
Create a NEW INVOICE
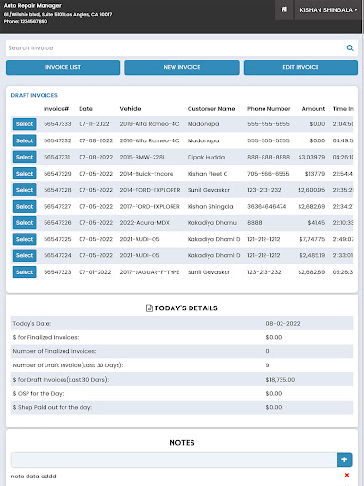(x=182, y=67)
